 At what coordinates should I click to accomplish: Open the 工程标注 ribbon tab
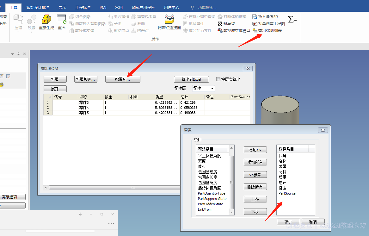(83, 7)
